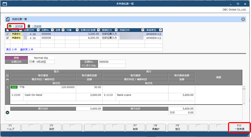
Task: Select the 申請待ち status of slip 000008
Action: point(16,38)
